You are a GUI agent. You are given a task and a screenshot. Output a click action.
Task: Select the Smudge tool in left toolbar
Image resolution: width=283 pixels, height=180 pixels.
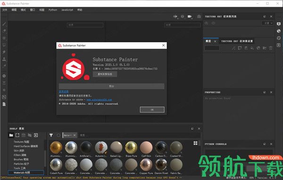click(x=4, y=52)
